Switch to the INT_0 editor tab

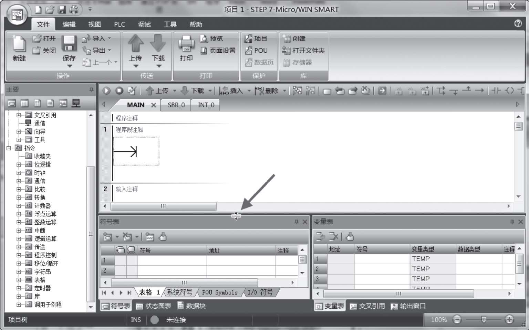point(206,105)
